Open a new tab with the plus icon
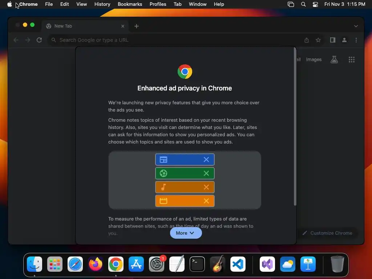The width and height of the screenshot is (372, 279). (137, 26)
